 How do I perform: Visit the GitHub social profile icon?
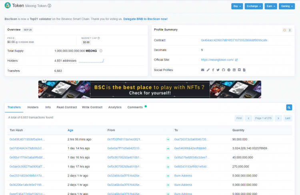point(224,70)
